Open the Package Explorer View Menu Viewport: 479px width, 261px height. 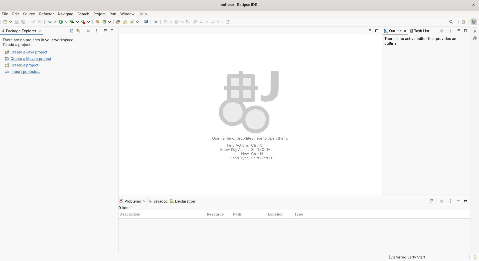(x=97, y=31)
